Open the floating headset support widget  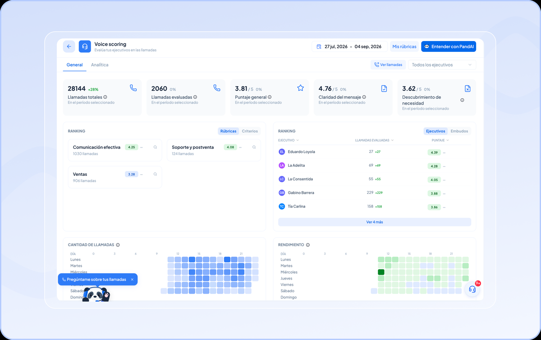click(472, 289)
